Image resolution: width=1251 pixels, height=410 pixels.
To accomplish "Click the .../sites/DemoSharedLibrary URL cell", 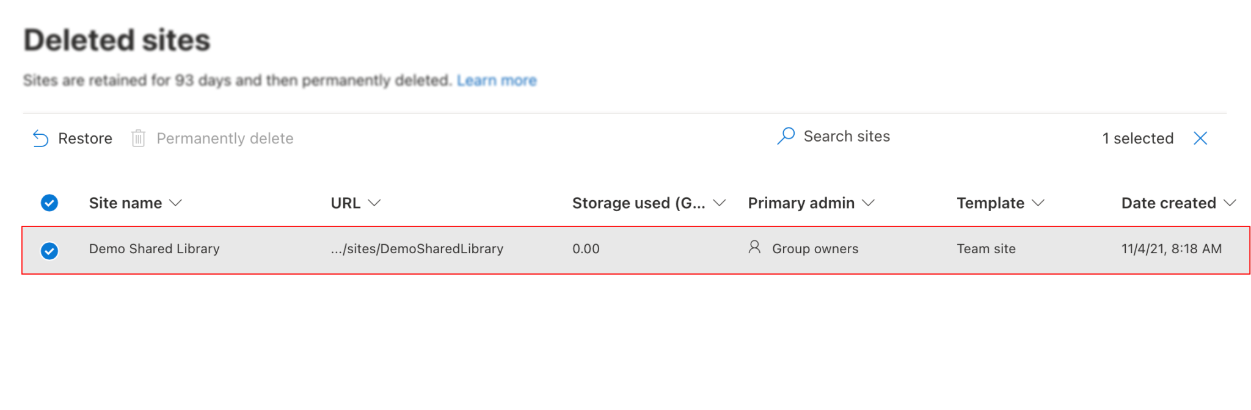I will click(x=417, y=249).
